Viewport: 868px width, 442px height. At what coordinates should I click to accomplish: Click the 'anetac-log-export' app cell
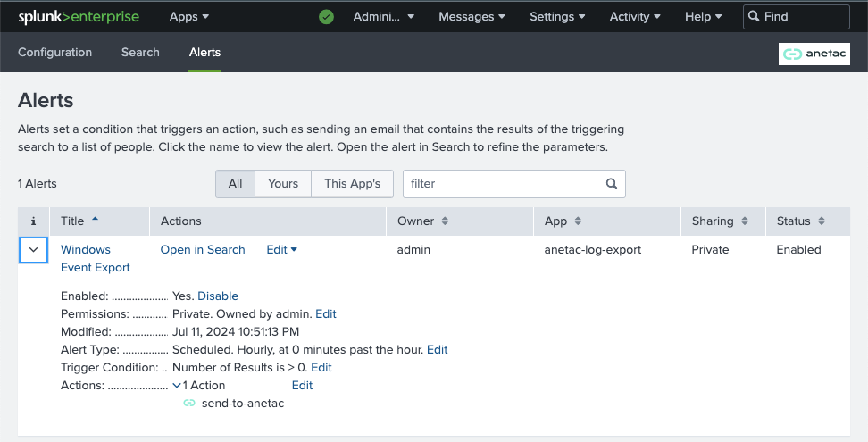click(x=592, y=249)
